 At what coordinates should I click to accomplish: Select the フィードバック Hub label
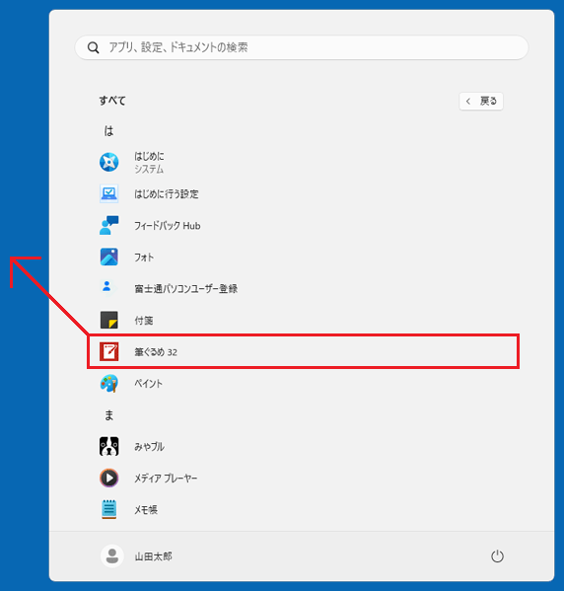(x=168, y=226)
